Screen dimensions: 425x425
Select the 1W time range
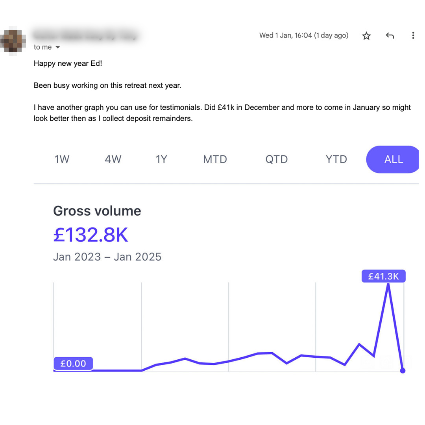coord(62,159)
